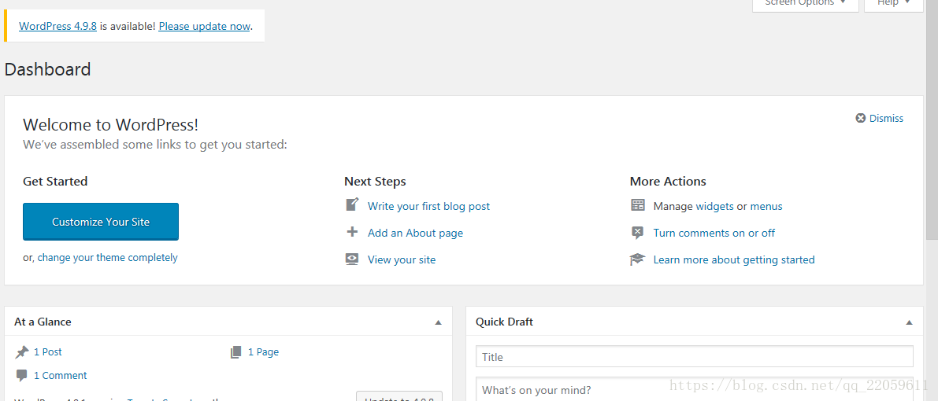Open the widgets link

click(x=714, y=206)
